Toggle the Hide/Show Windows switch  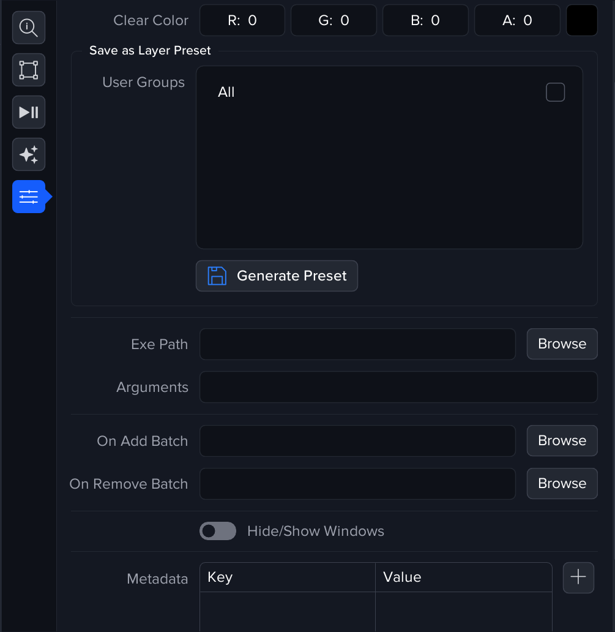[218, 531]
